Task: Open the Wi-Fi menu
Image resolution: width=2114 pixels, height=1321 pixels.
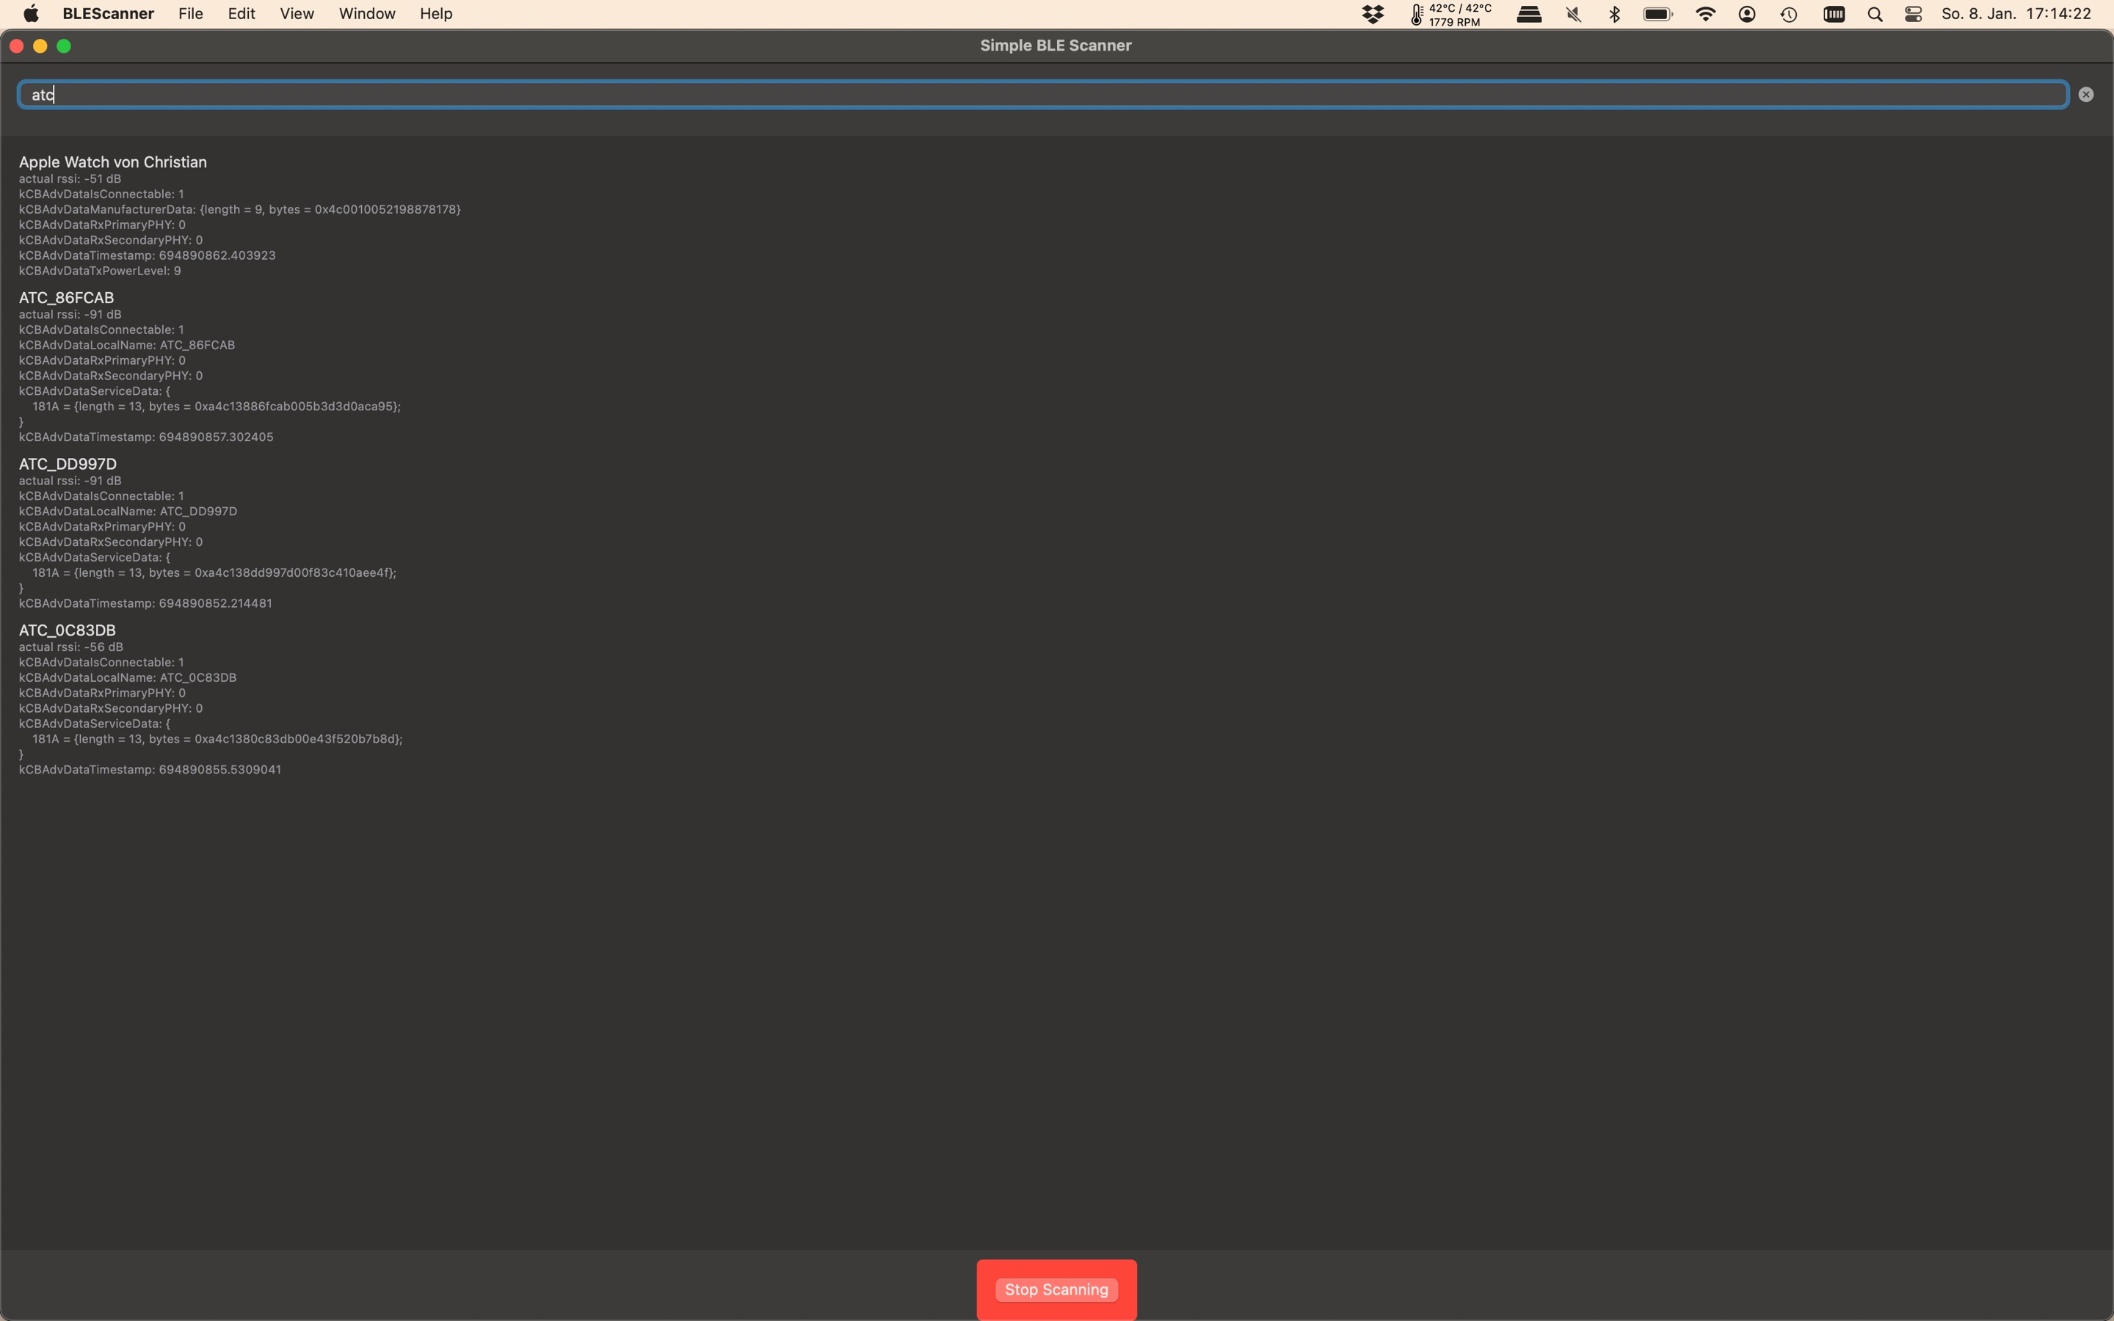Action: 1704,14
